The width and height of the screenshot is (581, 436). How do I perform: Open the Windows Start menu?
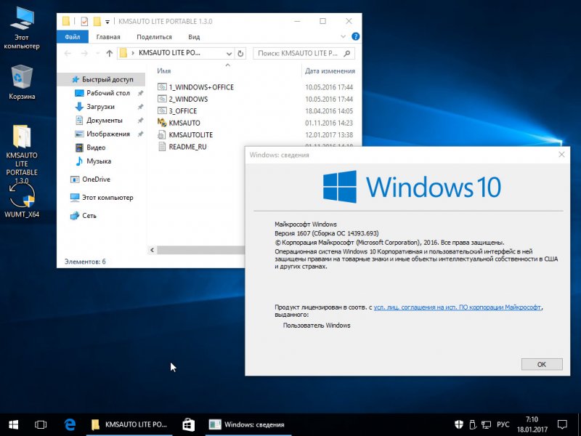pos(13,424)
